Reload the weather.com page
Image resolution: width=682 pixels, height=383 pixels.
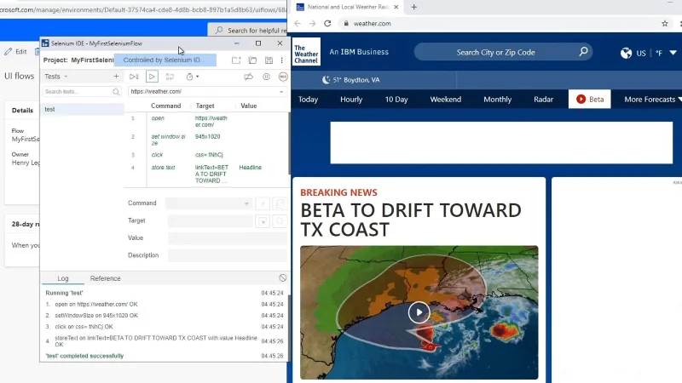(x=327, y=24)
